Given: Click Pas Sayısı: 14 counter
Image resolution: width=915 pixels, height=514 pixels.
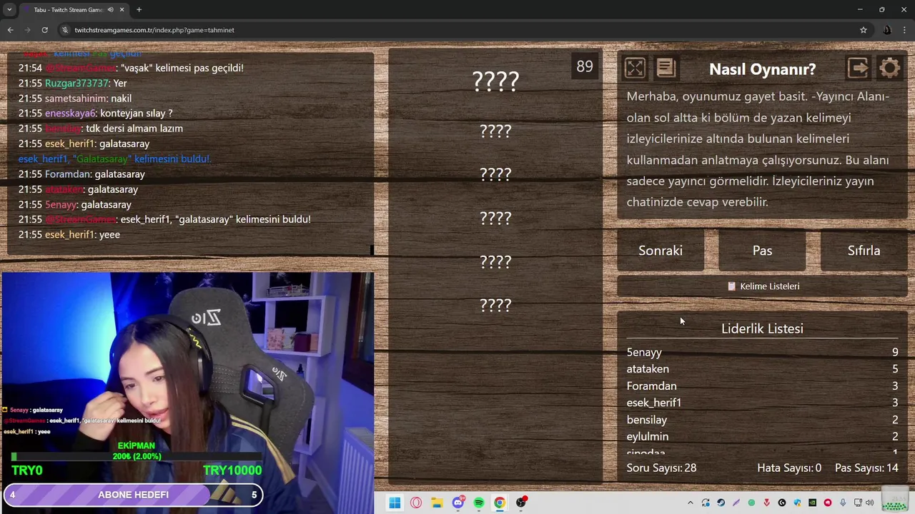Looking at the screenshot, I should 866,468.
